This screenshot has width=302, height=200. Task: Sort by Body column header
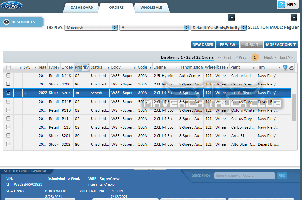pos(116,67)
